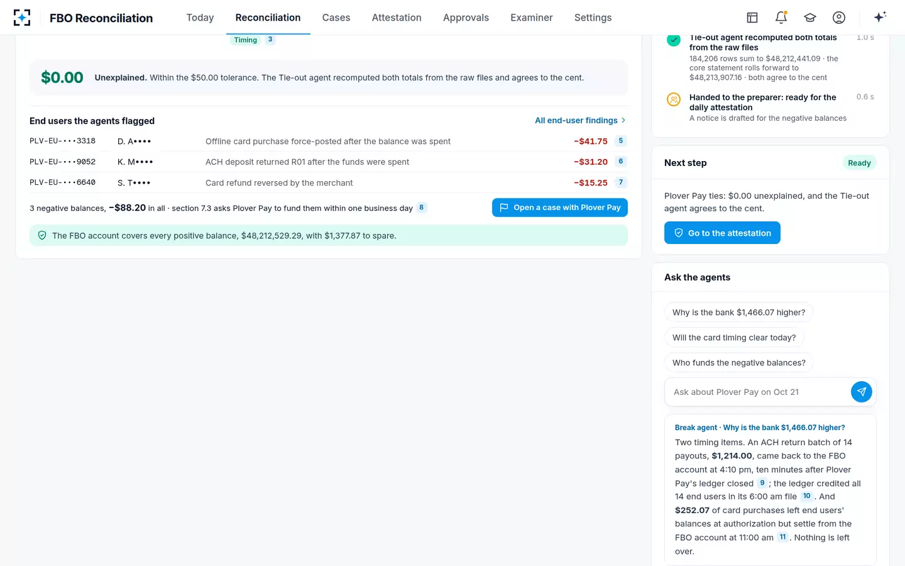
Task: Select account row PLV-EU-····3318
Action: click(329, 141)
